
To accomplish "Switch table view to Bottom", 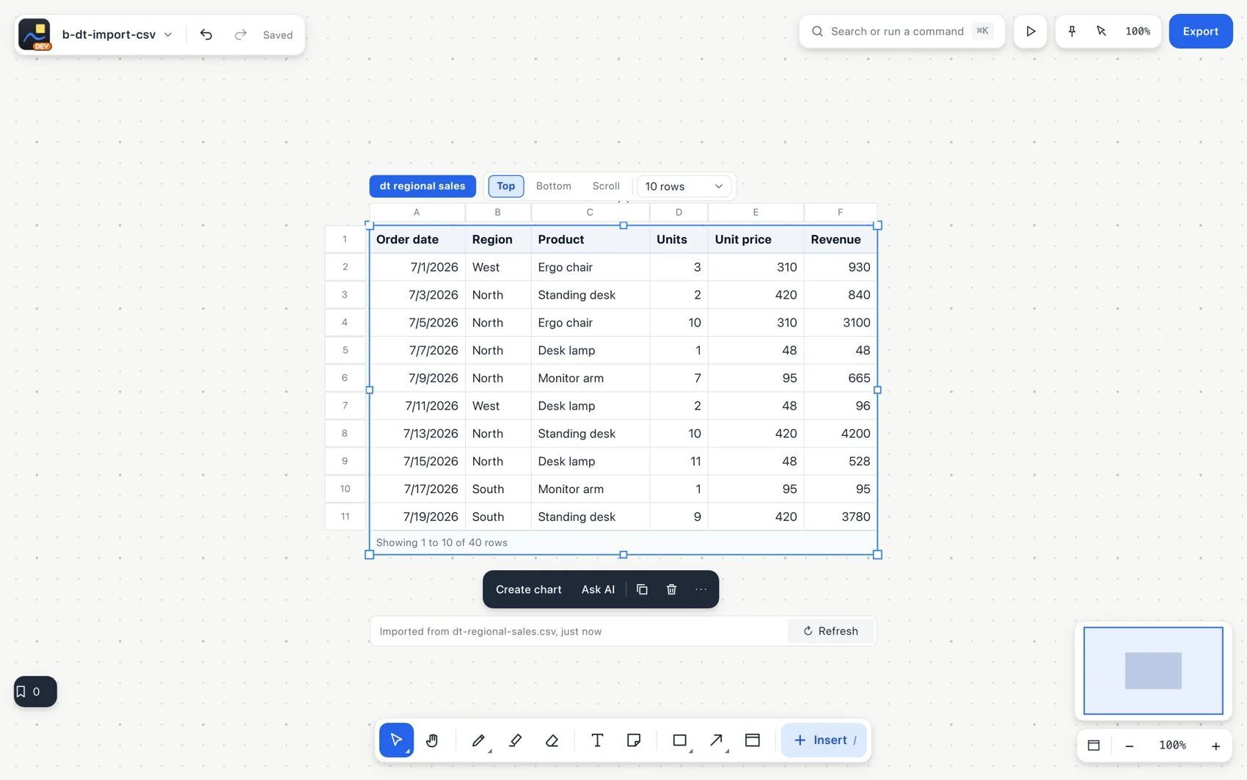I will [554, 186].
